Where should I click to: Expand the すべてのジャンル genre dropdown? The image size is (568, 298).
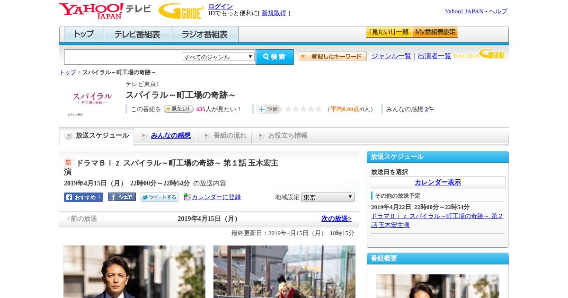218,57
